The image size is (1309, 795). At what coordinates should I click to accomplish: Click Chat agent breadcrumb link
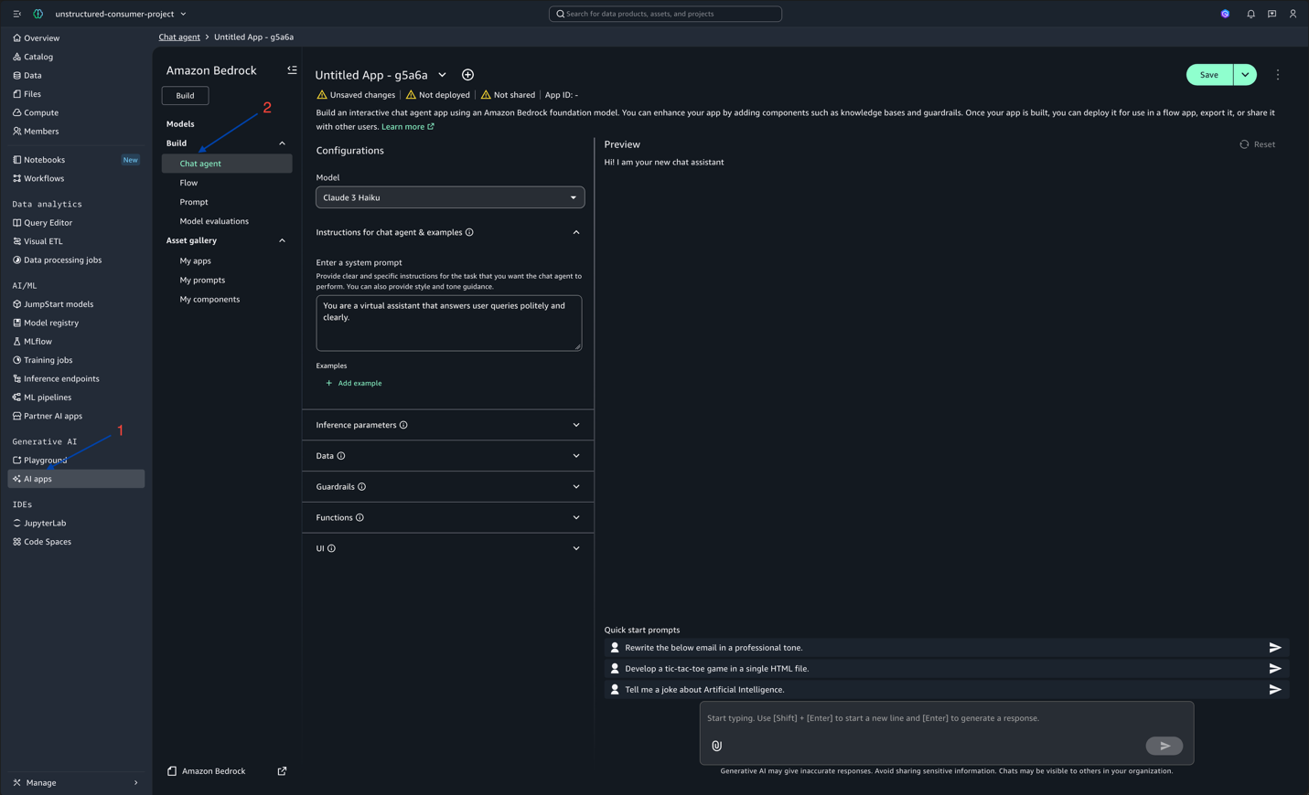coord(179,37)
